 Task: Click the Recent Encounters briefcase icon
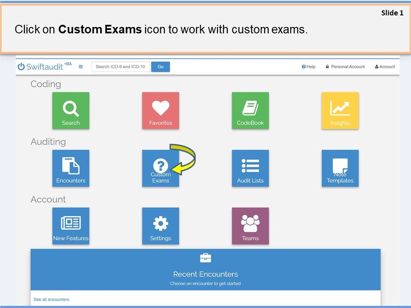tap(205, 258)
